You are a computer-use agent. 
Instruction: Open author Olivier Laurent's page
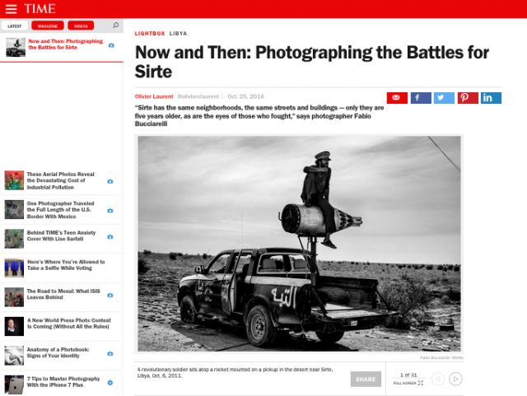[x=154, y=96]
